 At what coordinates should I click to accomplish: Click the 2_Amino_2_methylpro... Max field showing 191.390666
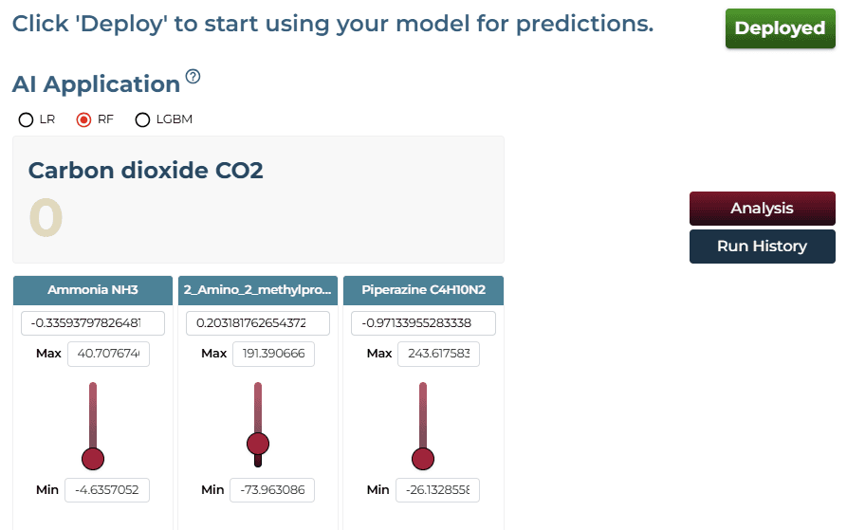(273, 354)
